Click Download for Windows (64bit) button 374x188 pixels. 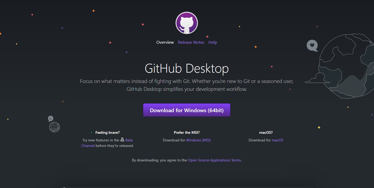pyautogui.click(x=187, y=110)
